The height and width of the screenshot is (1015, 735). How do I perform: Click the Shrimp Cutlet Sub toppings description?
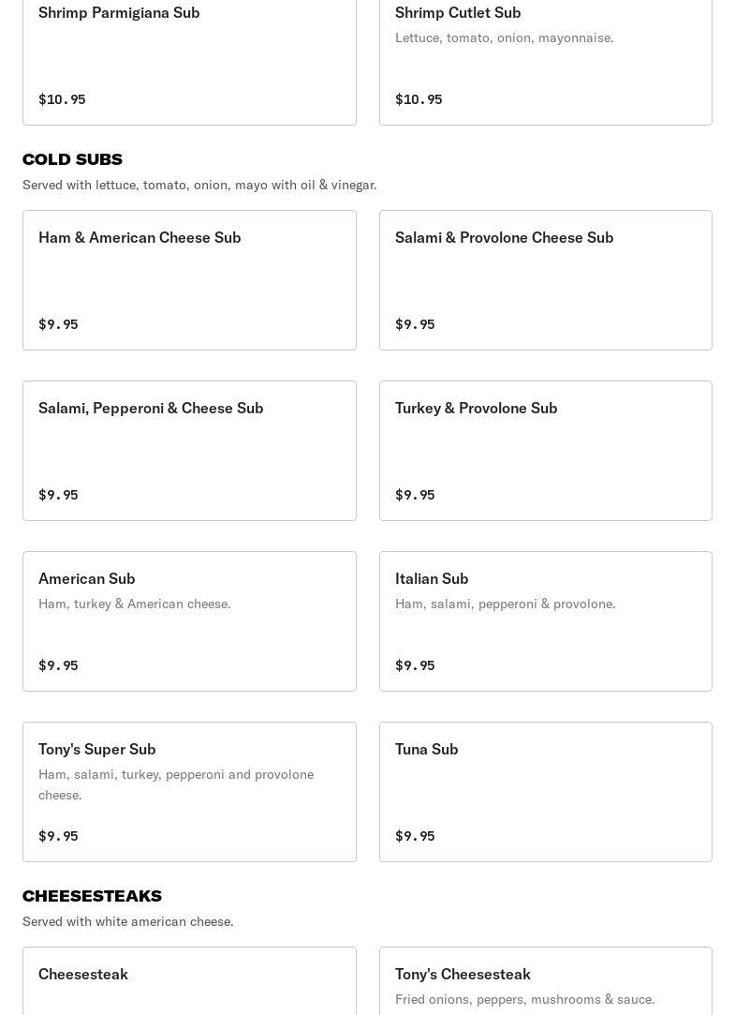504,37
